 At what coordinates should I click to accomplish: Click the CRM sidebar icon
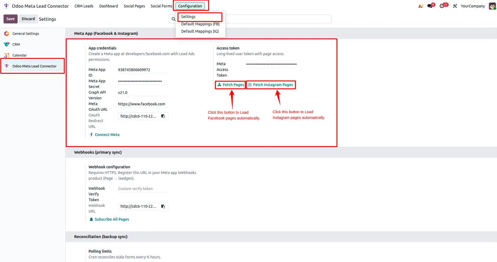pos(7,45)
